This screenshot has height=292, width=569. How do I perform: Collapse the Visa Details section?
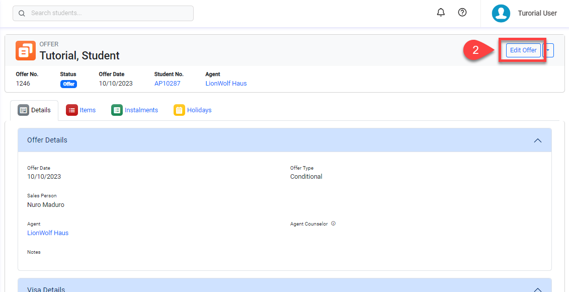click(537, 289)
